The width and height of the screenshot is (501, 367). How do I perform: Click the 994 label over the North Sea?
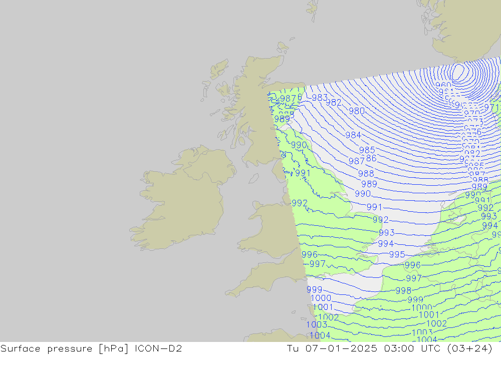(386, 244)
